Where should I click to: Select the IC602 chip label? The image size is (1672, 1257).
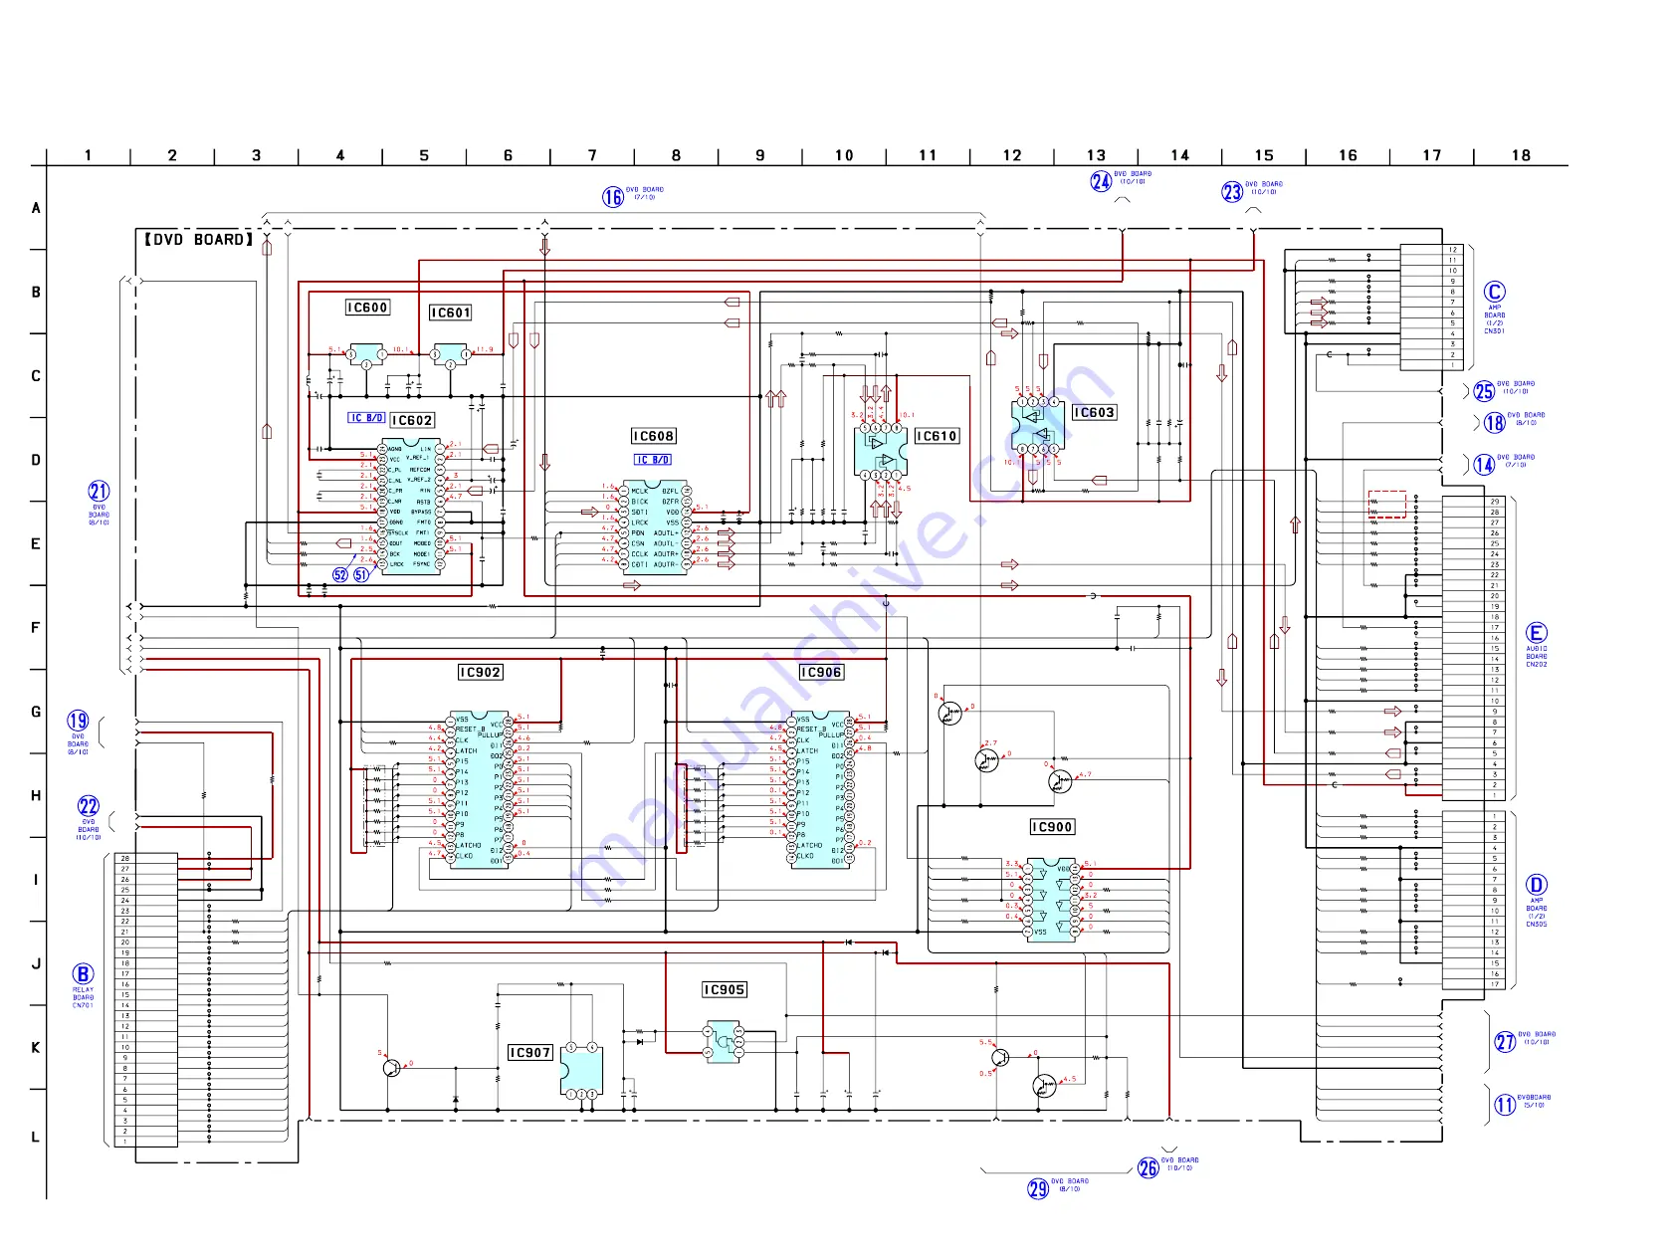coord(412,420)
